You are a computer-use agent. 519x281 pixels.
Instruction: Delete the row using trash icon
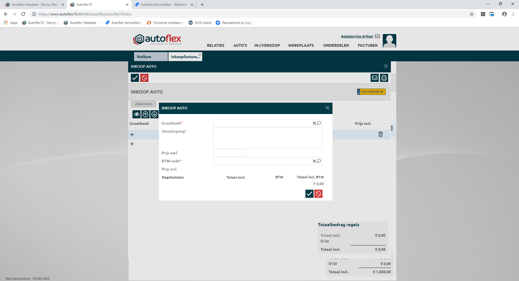(381, 134)
